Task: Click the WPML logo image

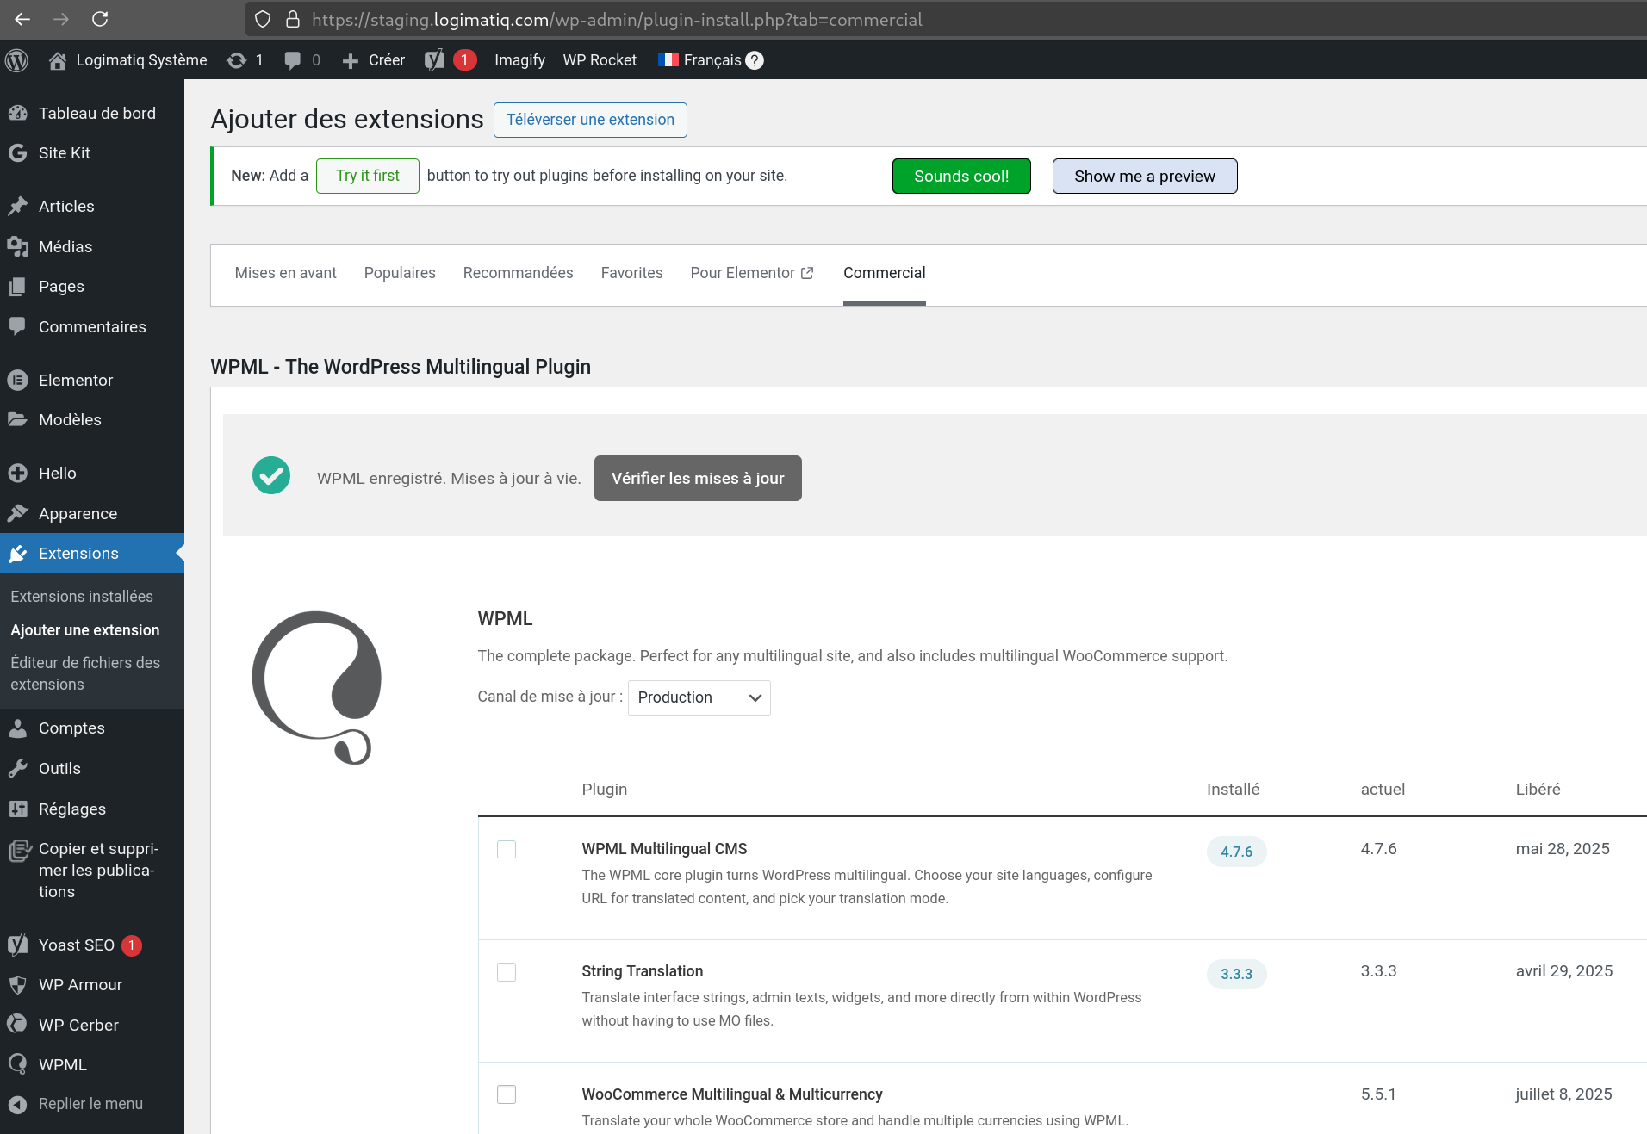Action: coord(317,687)
